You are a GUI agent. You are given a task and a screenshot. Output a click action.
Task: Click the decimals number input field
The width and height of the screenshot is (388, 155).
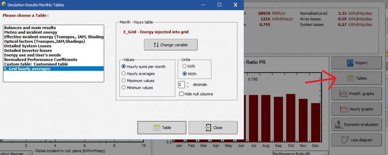click(181, 84)
